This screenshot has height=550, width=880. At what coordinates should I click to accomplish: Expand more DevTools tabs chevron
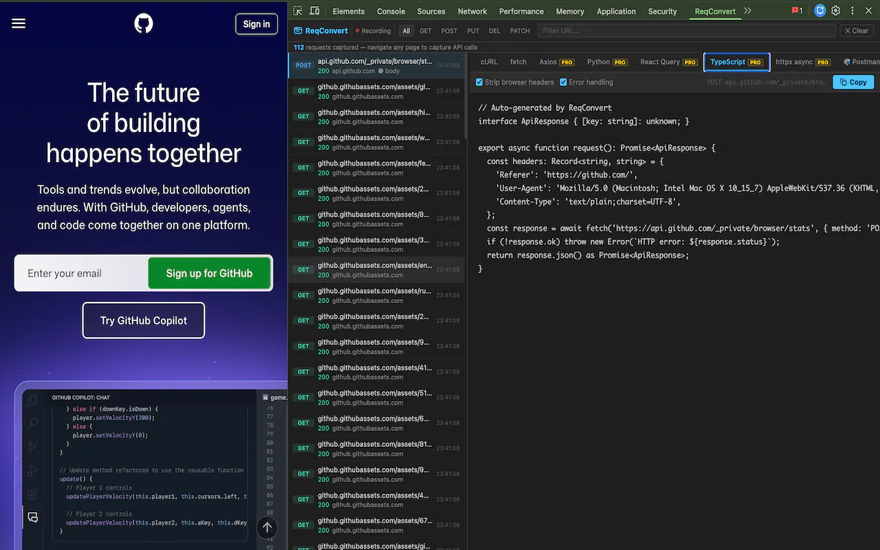click(x=747, y=11)
